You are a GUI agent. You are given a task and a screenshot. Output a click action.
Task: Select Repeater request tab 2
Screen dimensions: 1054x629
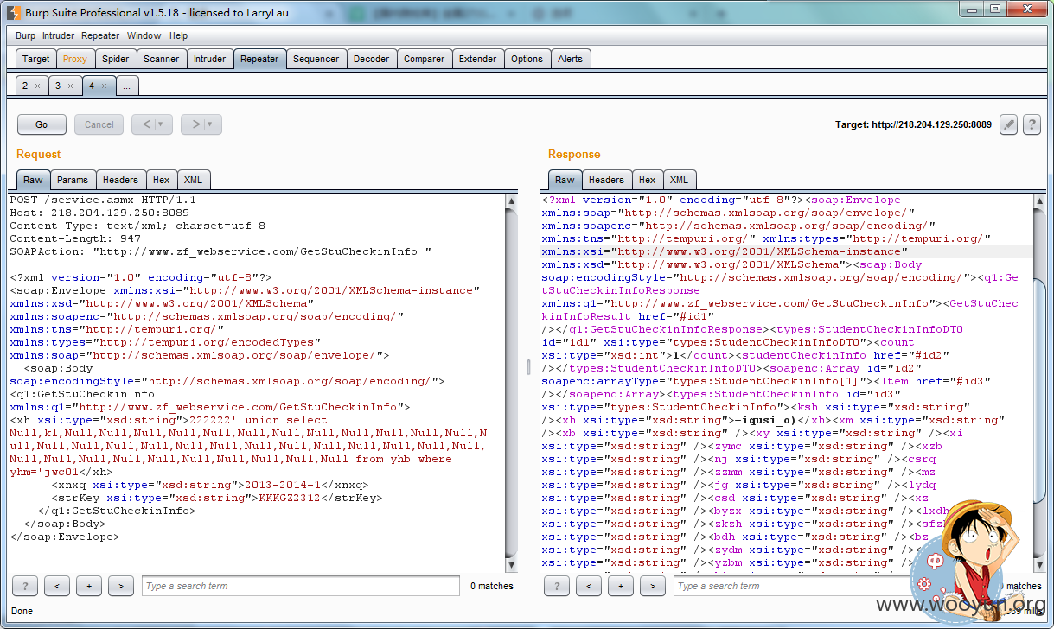(26, 86)
